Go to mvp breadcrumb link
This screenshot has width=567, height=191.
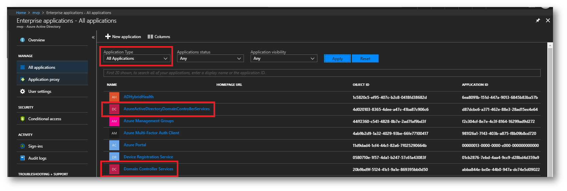click(36, 13)
